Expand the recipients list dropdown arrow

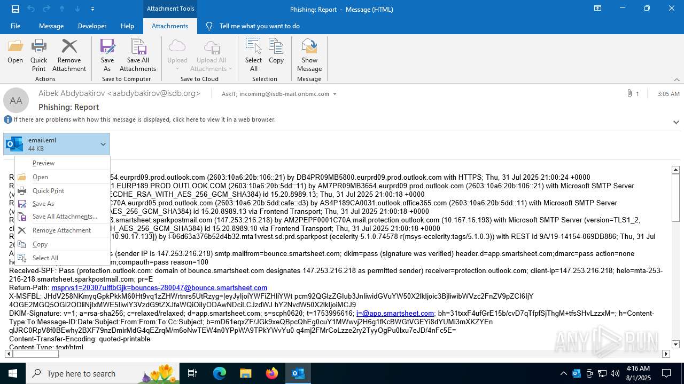pyautogui.click(x=335, y=94)
